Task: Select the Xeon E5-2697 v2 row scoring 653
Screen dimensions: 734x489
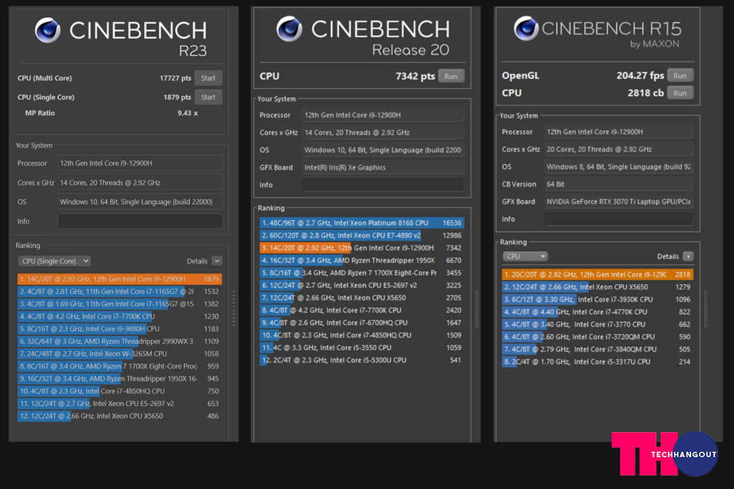Action: pyautogui.click(x=120, y=403)
